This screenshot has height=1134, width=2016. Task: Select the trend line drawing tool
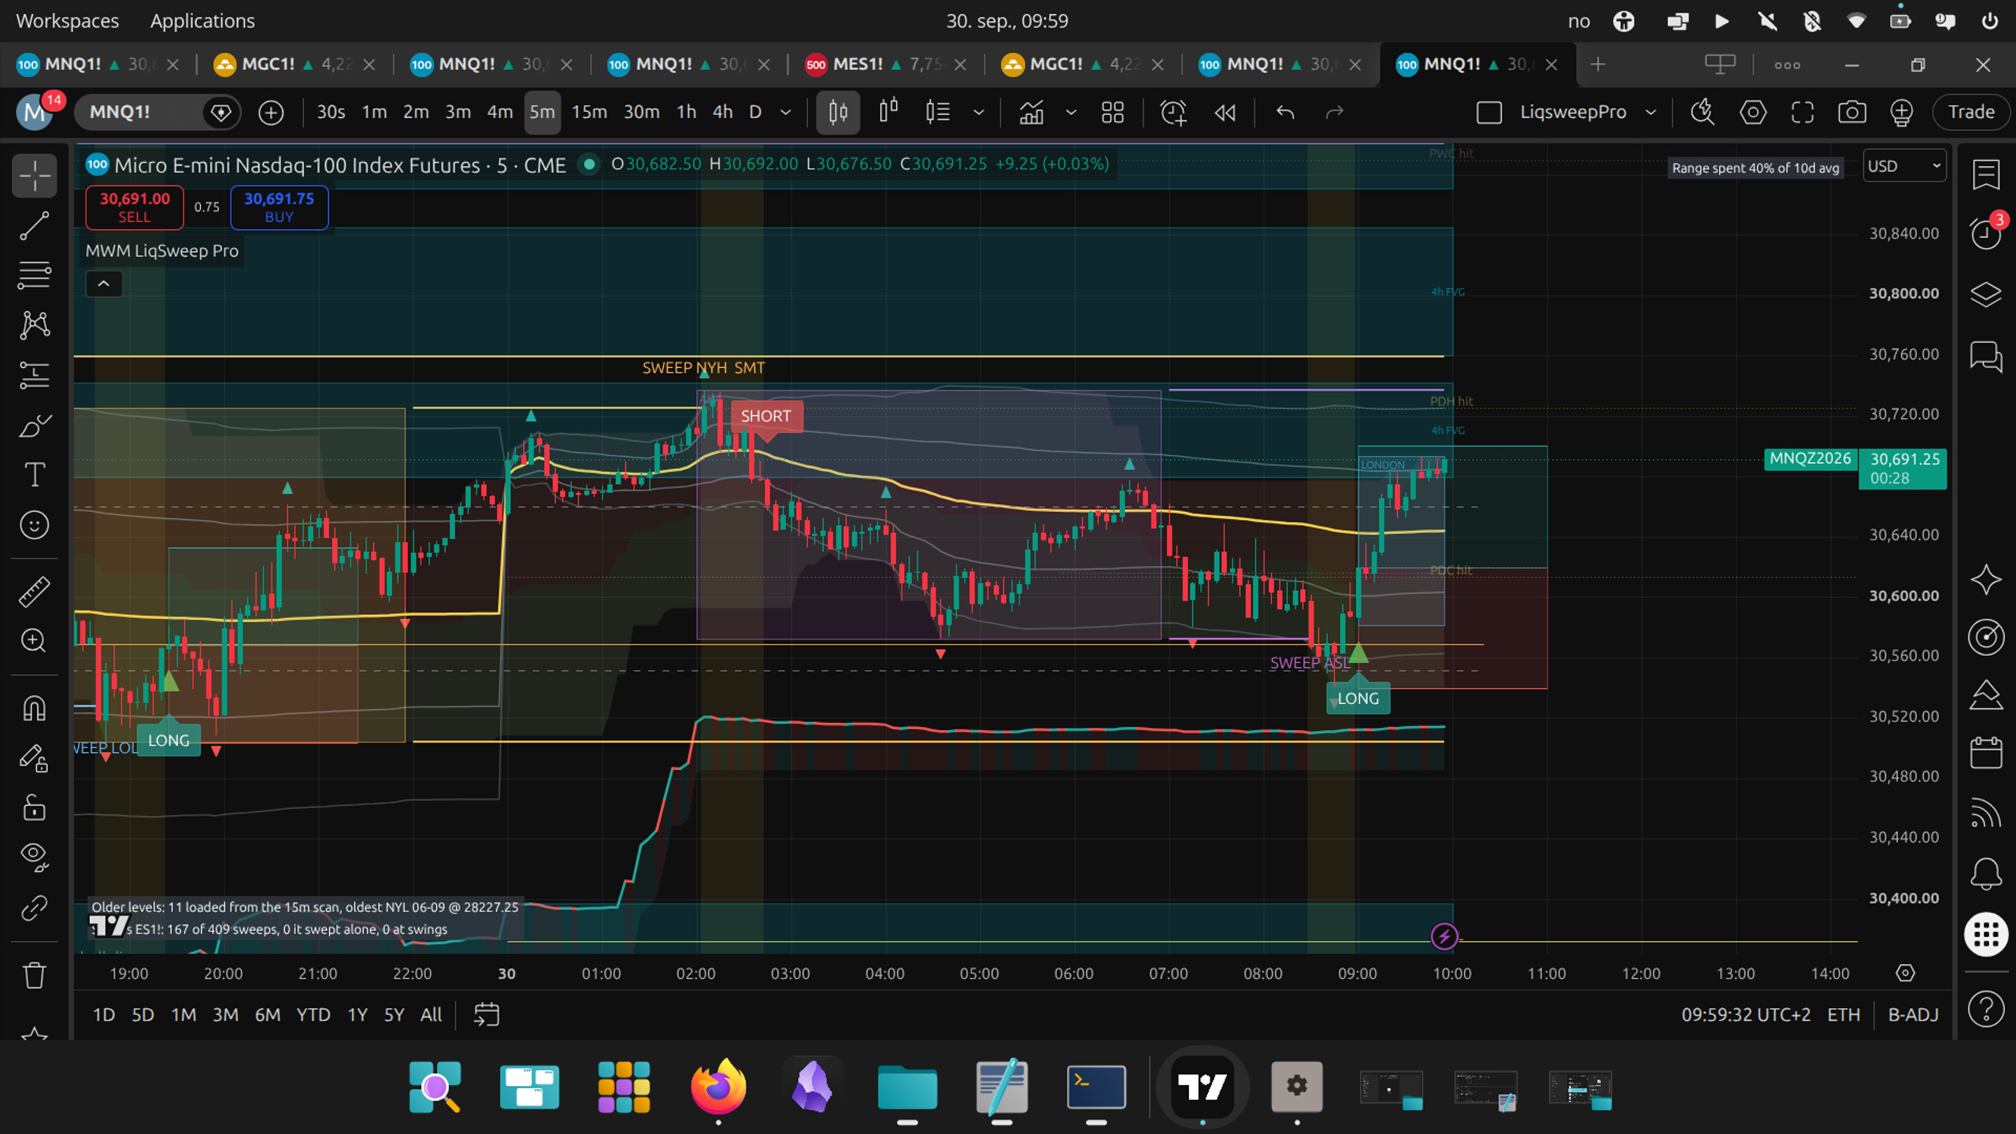pyautogui.click(x=34, y=226)
